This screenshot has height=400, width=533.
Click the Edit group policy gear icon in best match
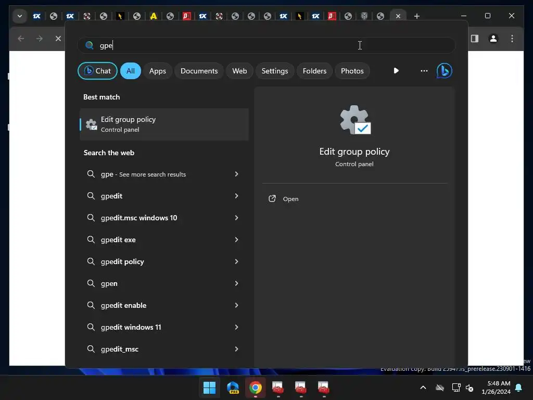tap(91, 124)
